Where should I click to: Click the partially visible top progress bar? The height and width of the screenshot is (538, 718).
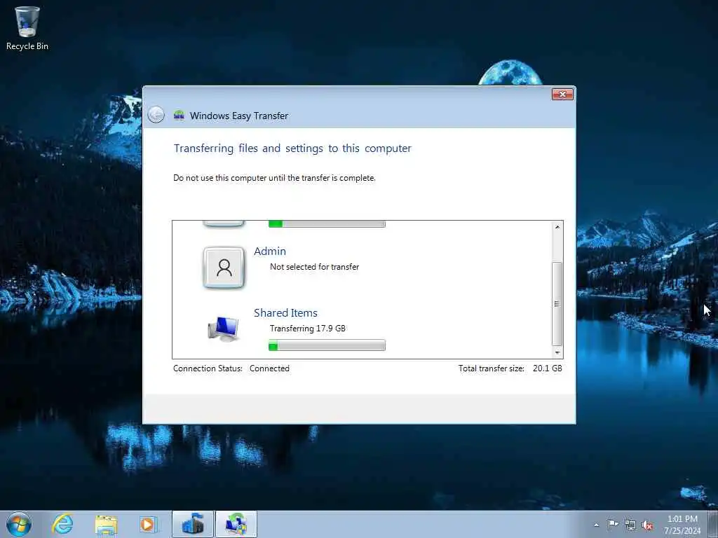[x=327, y=223]
